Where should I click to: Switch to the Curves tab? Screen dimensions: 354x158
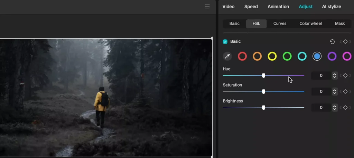280,23
